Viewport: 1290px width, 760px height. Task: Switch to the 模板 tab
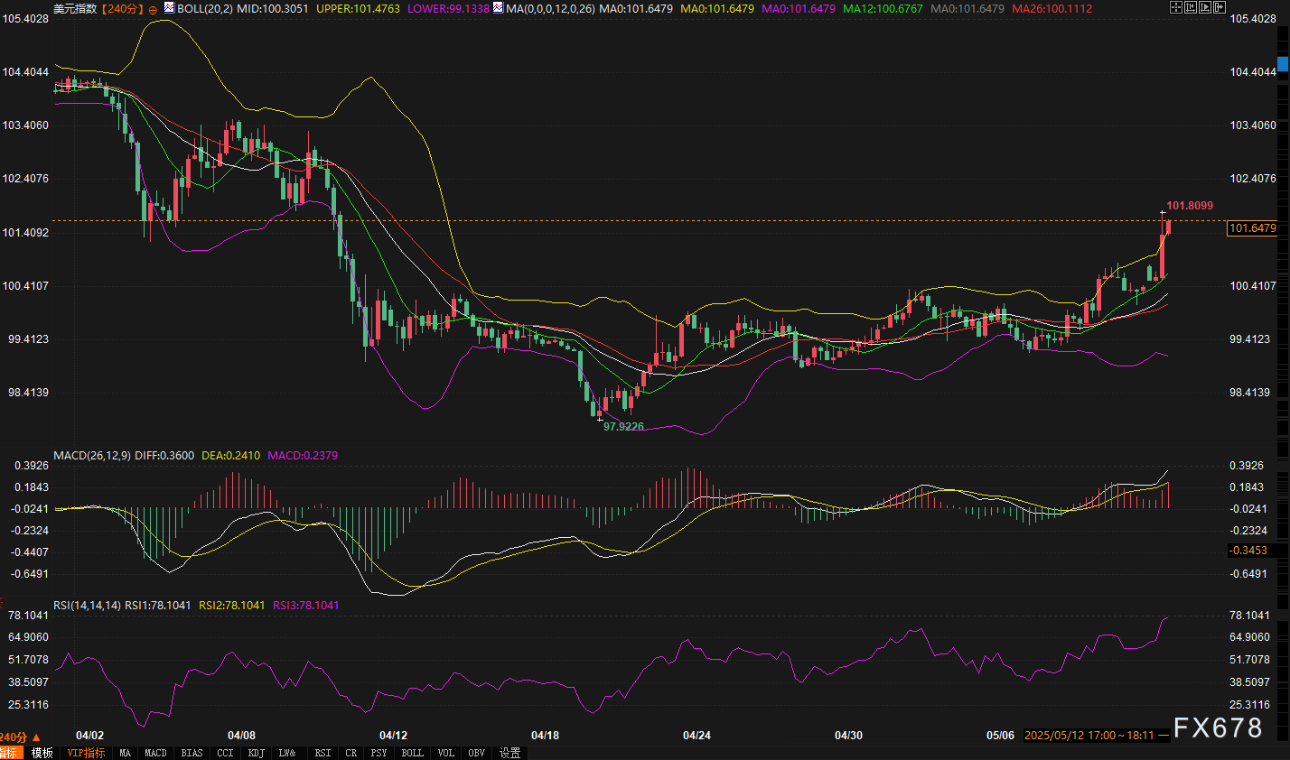point(42,753)
